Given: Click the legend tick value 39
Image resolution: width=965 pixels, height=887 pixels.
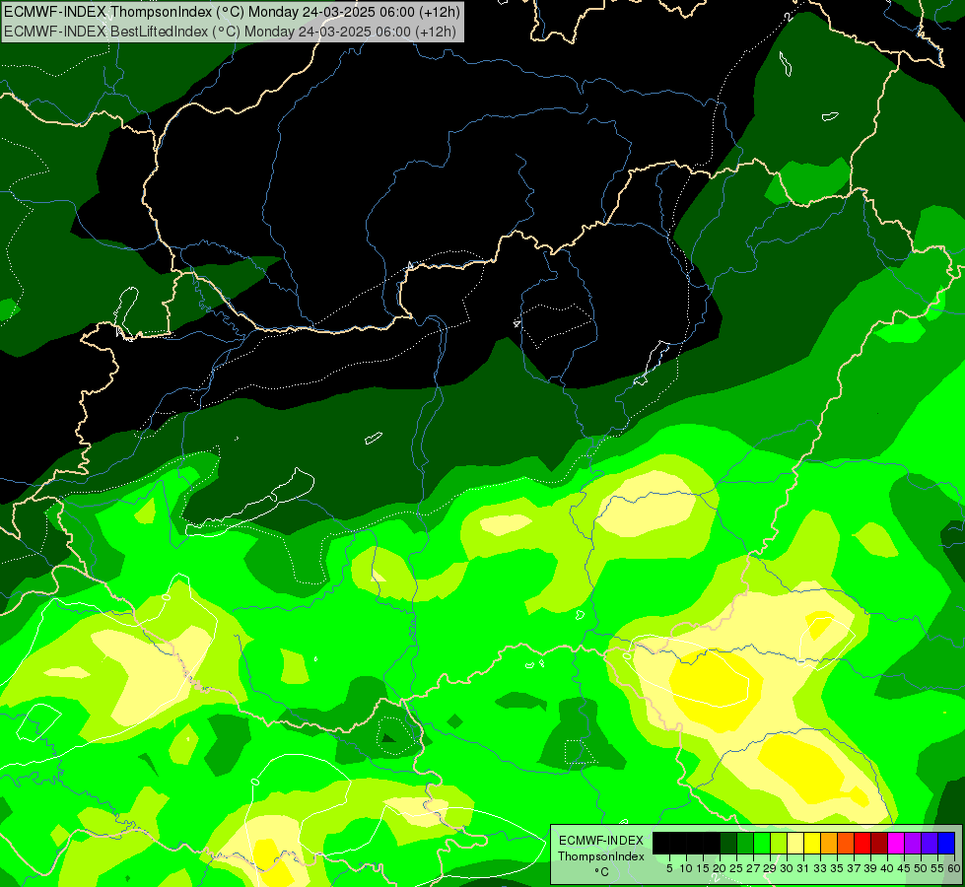Looking at the screenshot, I should [x=870, y=868].
